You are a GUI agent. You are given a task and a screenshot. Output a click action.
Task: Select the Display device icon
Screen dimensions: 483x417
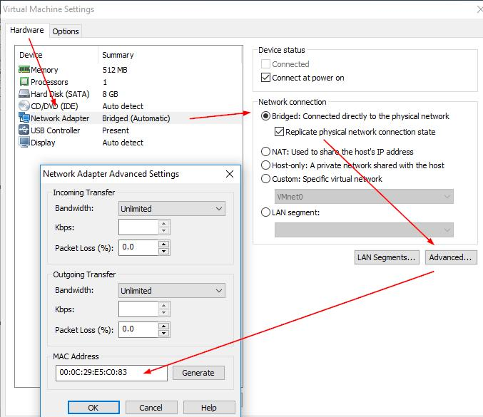tap(24, 143)
